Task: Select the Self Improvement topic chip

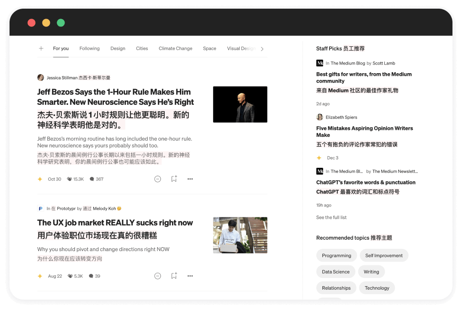Action: (384, 255)
